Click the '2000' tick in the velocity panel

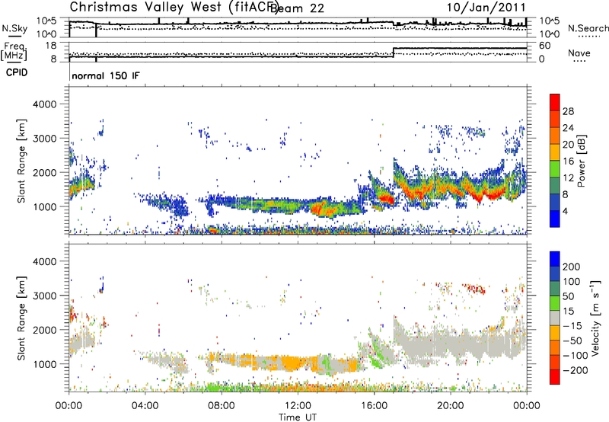tap(45, 330)
